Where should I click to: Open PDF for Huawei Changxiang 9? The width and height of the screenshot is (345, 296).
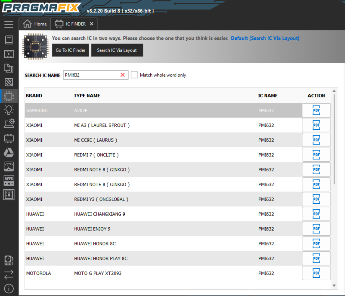[316, 214]
